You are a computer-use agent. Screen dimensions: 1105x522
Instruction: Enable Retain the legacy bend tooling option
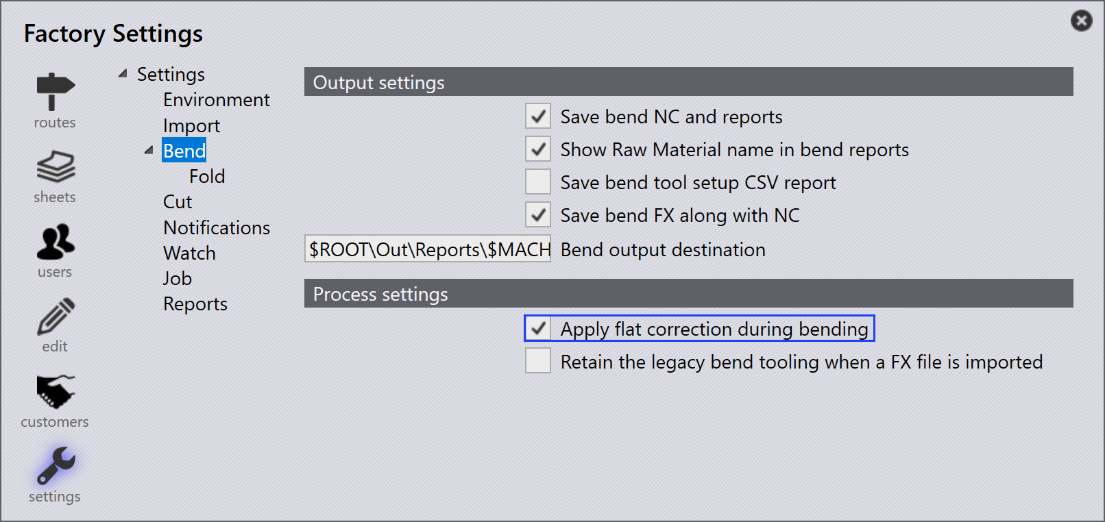[x=538, y=360]
